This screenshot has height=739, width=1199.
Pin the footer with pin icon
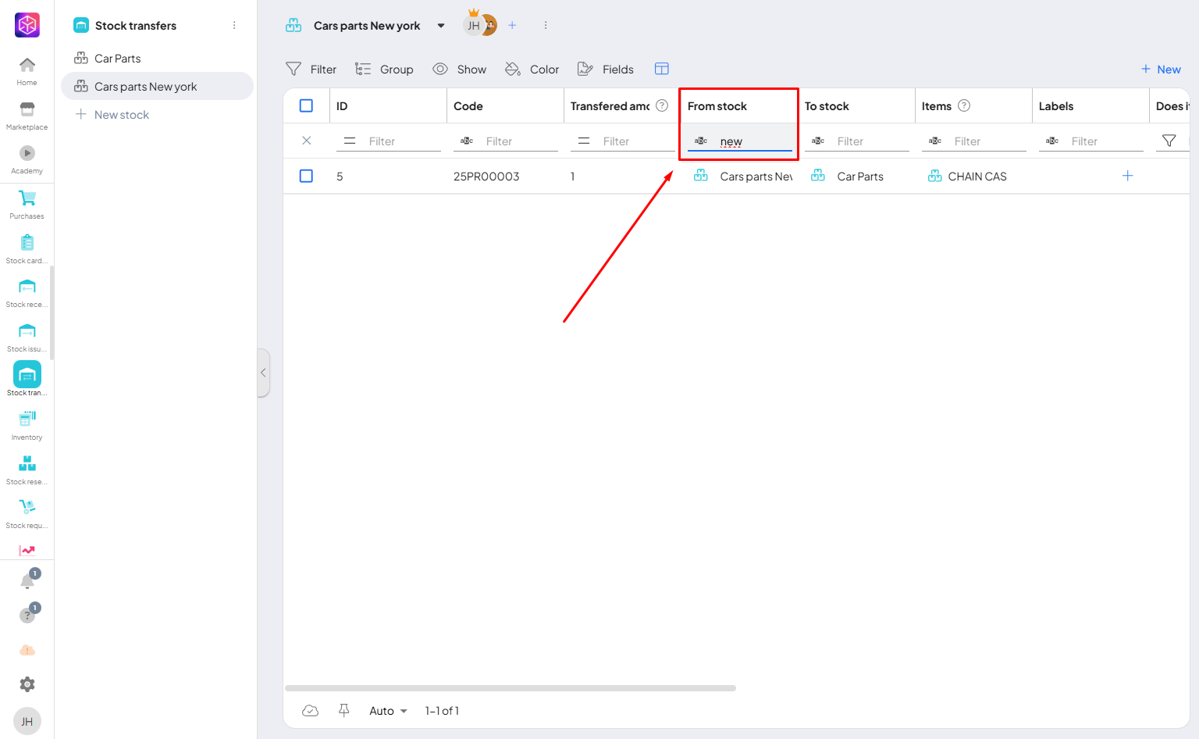[343, 710]
